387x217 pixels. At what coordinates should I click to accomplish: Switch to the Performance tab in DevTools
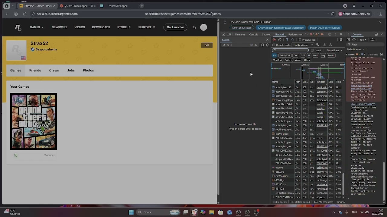coord(295,35)
